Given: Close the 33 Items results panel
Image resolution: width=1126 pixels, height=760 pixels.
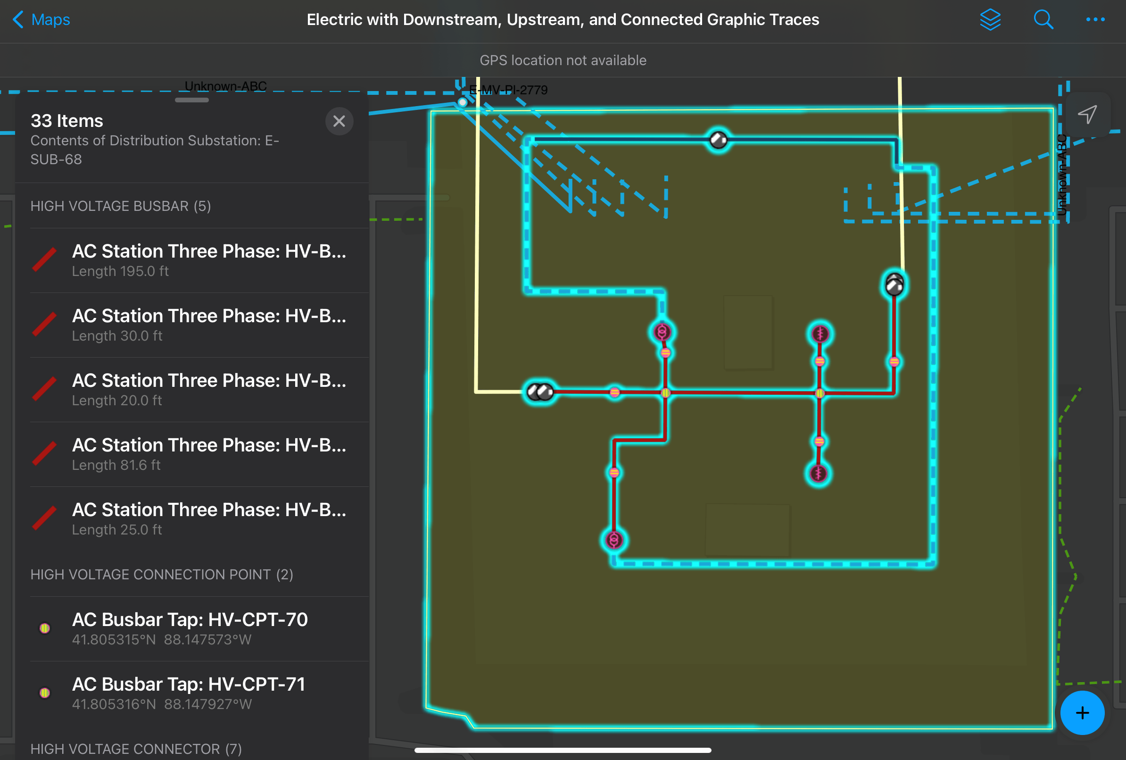Looking at the screenshot, I should click(x=339, y=121).
